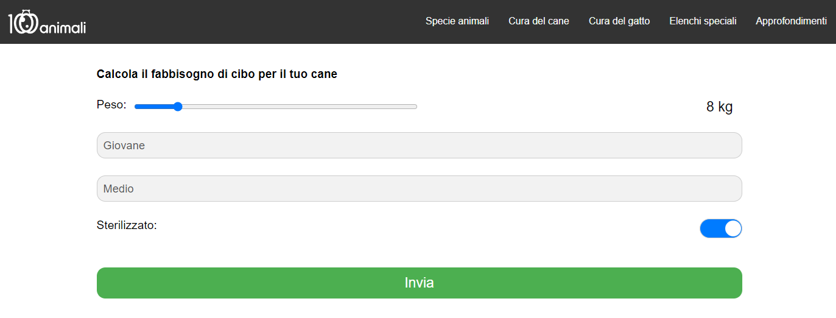The width and height of the screenshot is (836, 318).
Task: Click the animali wordmark in header
Action: click(x=63, y=26)
